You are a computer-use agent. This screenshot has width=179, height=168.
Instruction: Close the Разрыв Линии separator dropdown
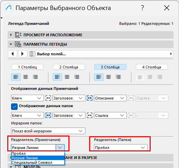pyautogui.click(x=60, y=148)
